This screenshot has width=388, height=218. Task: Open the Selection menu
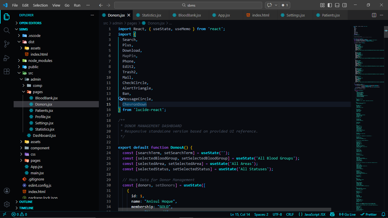click(x=40, y=5)
